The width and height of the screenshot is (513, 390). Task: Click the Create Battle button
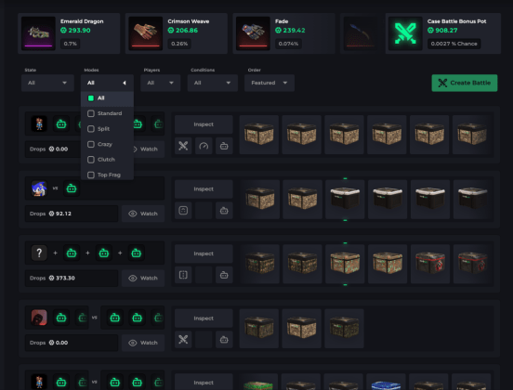click(465, 83)
